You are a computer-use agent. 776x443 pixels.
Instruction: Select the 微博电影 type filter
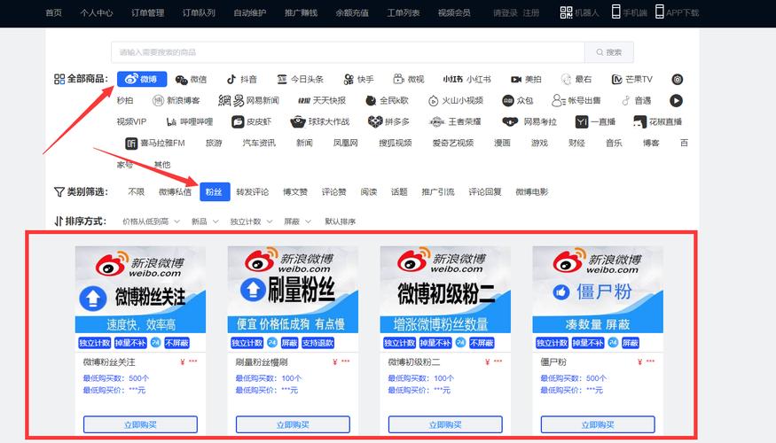click(x=531, y=192)
